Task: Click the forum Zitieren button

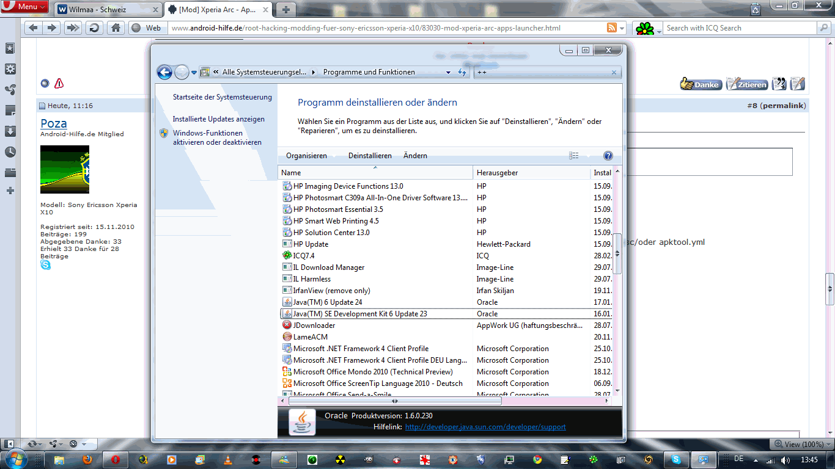Action: [x=747, y=84]
